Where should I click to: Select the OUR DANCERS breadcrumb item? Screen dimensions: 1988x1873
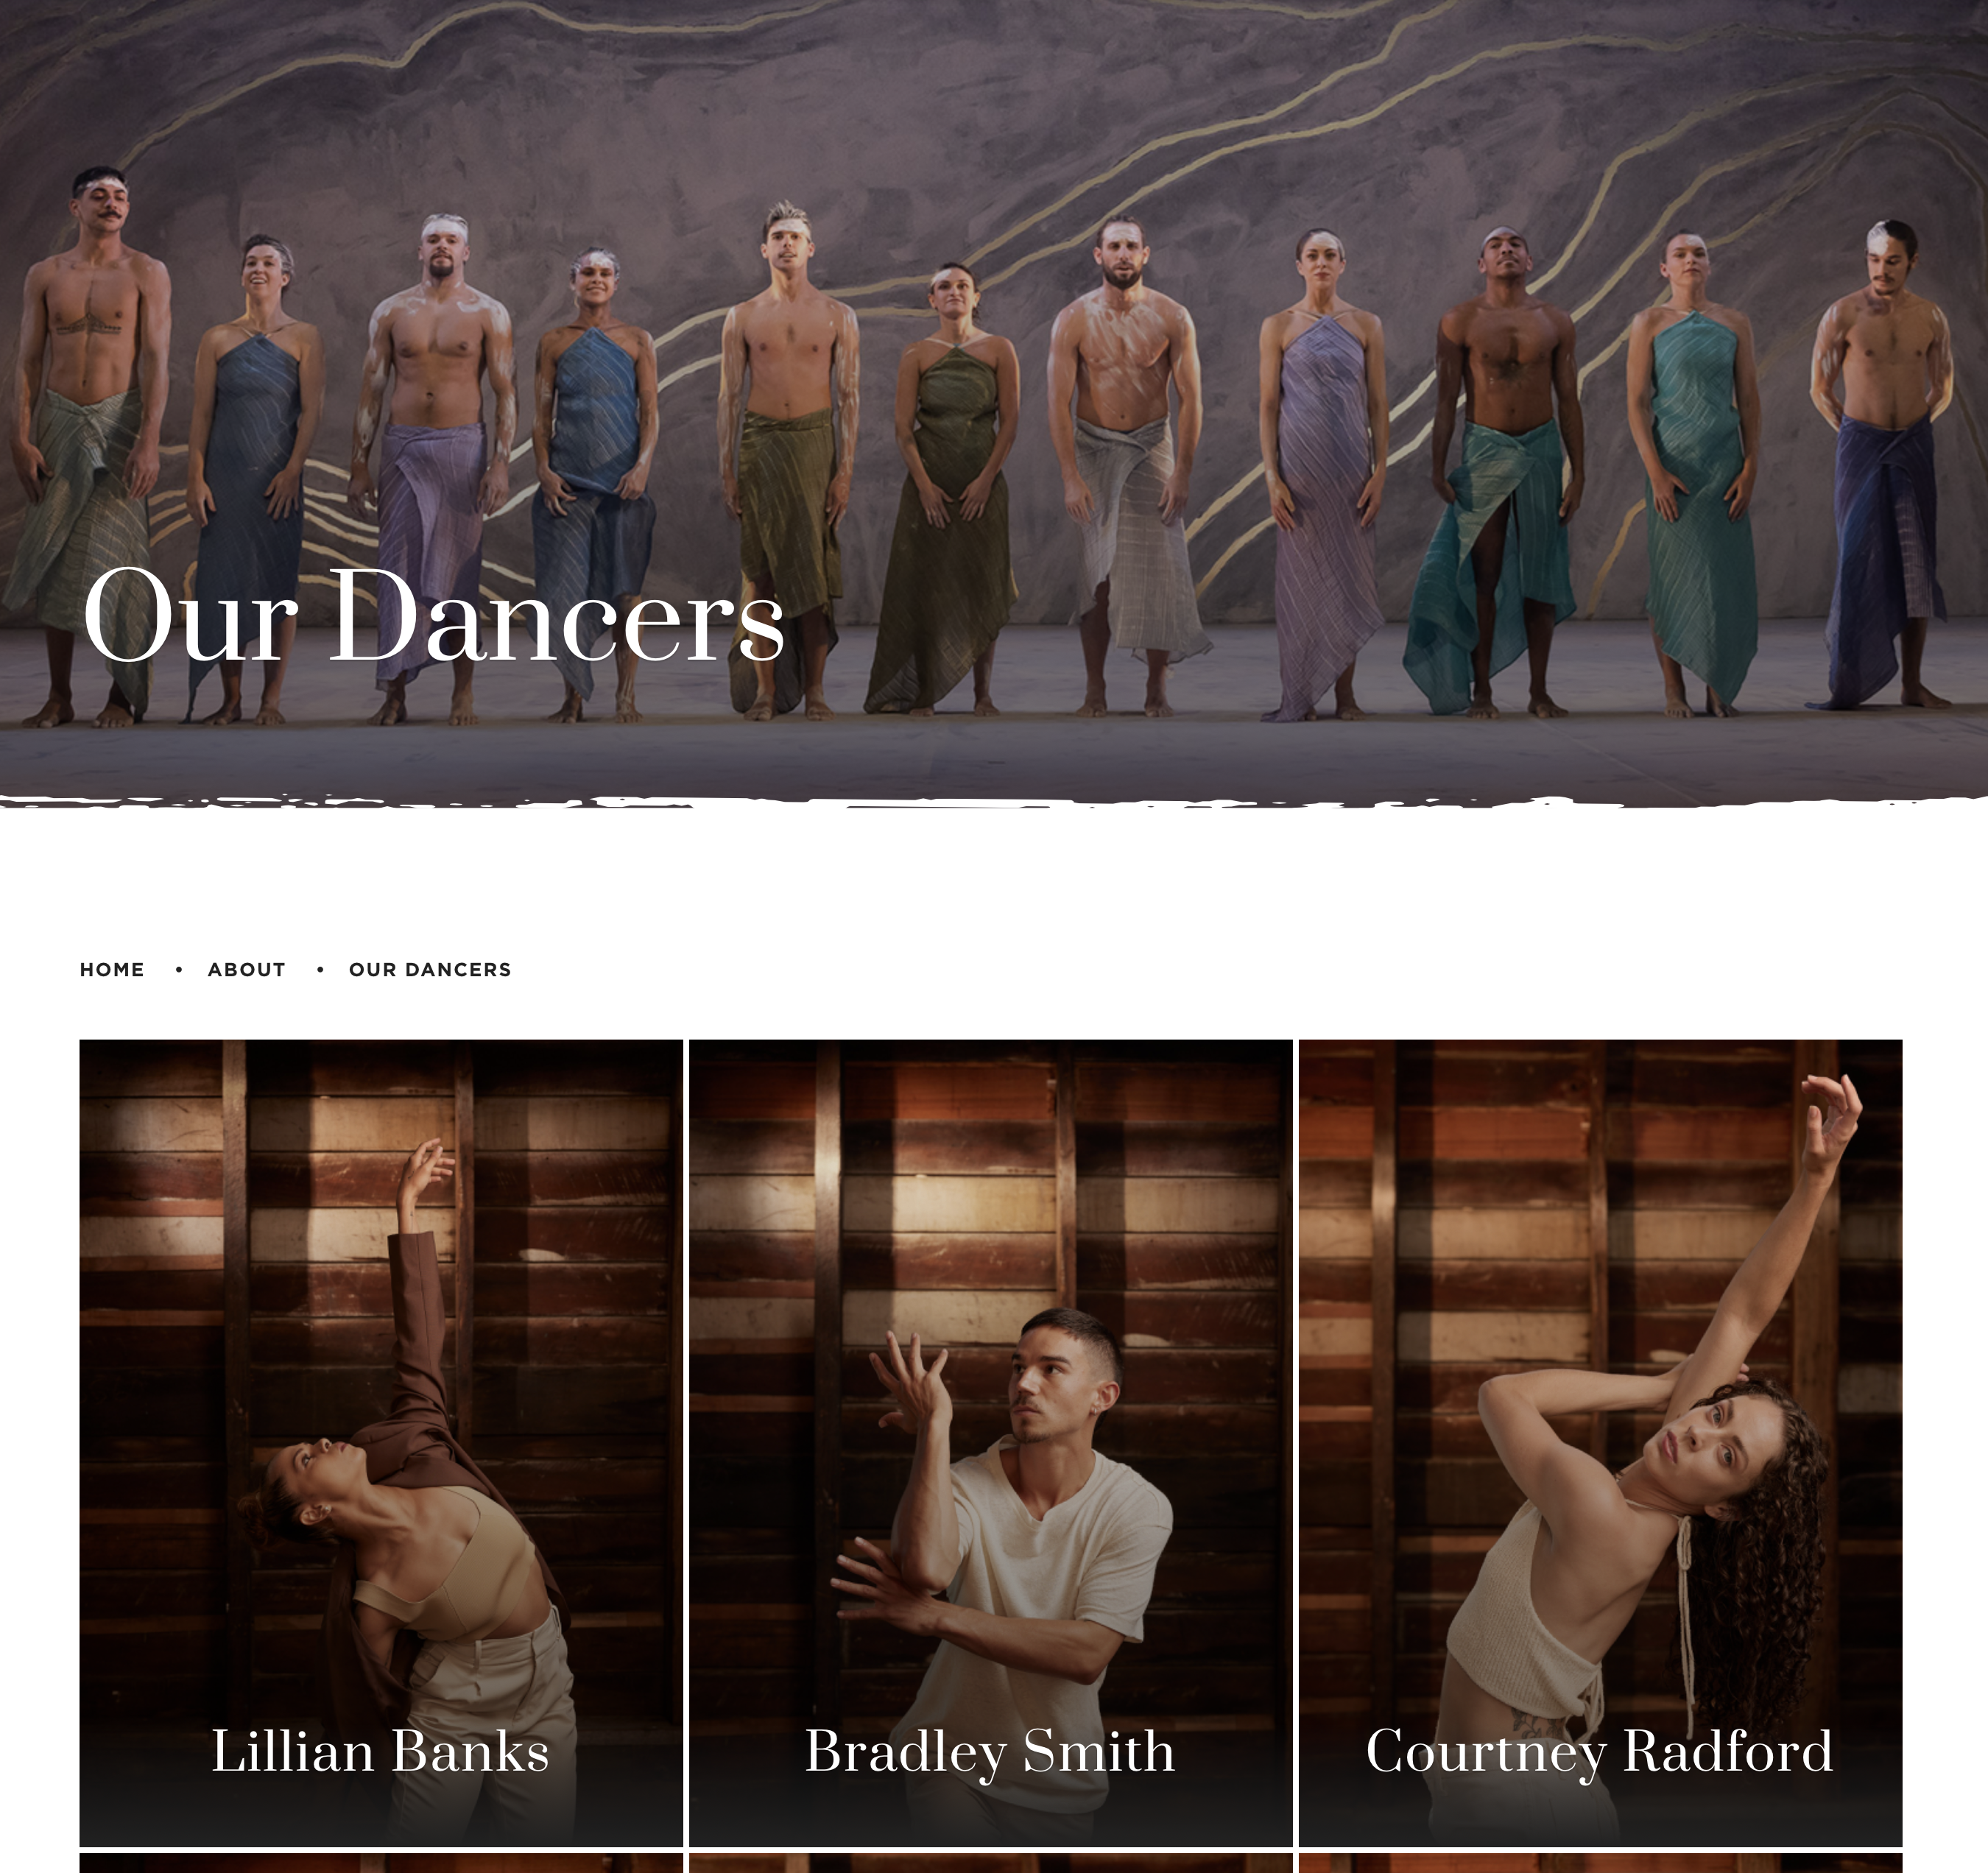point(430,970)
